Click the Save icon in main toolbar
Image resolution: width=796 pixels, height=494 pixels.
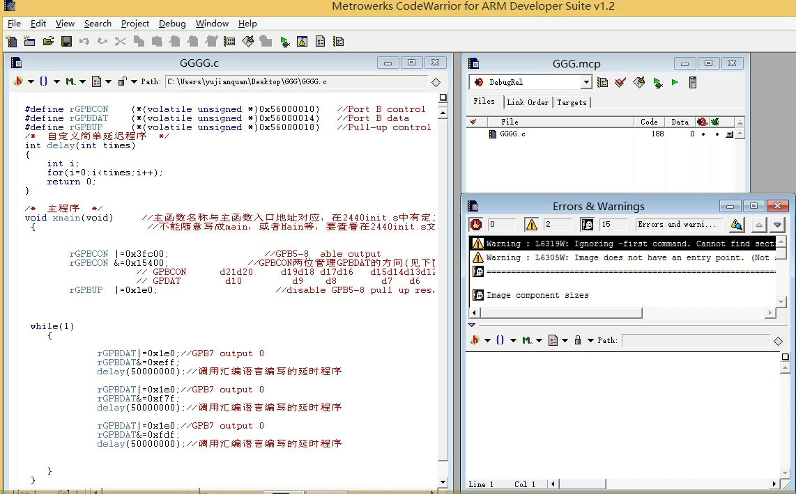[x=66, y=42]
